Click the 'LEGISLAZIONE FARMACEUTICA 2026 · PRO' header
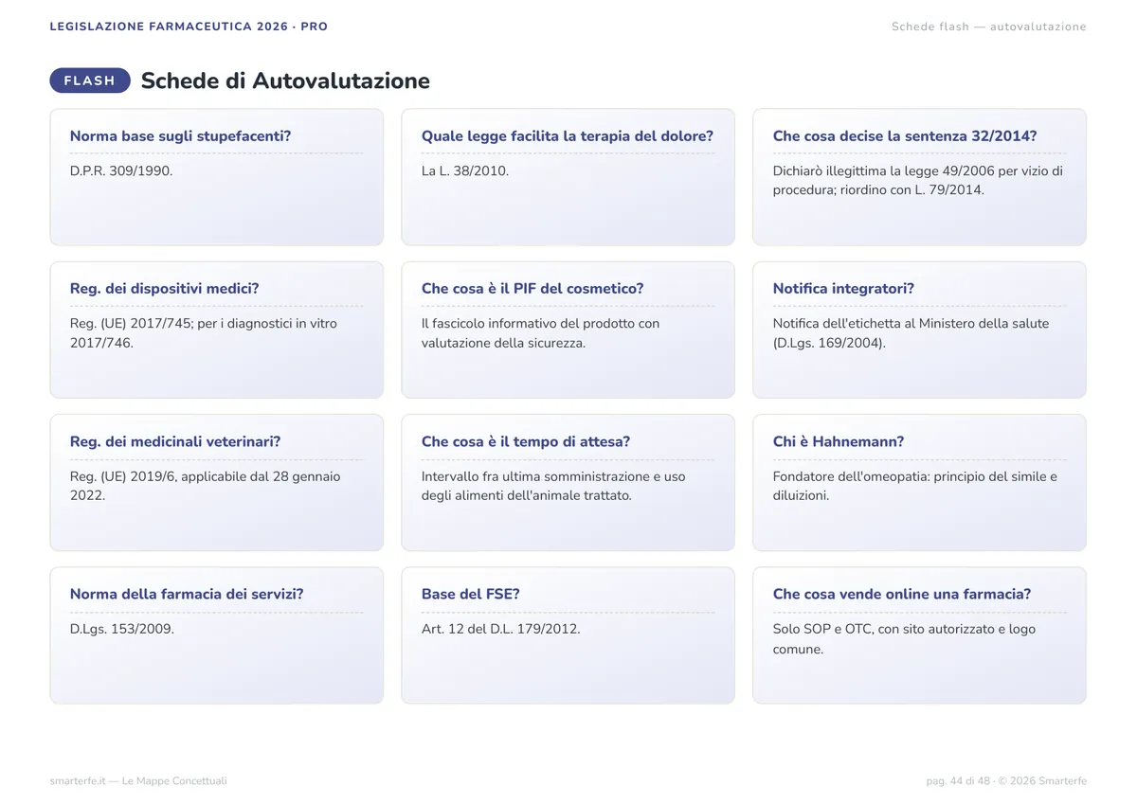Viewport: 1137px width, 804px height. [x=189, y=27]
